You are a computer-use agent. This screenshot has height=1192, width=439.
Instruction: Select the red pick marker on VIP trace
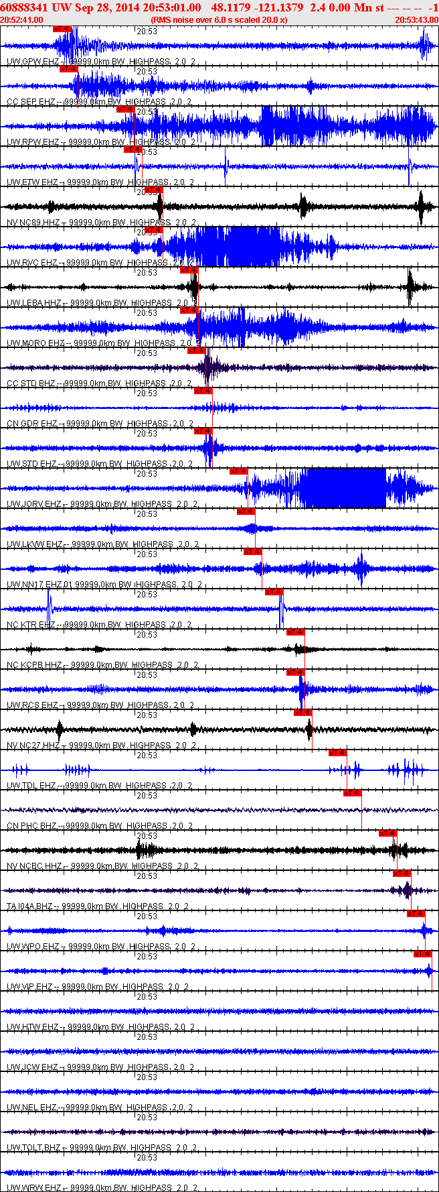pos(422,954)
